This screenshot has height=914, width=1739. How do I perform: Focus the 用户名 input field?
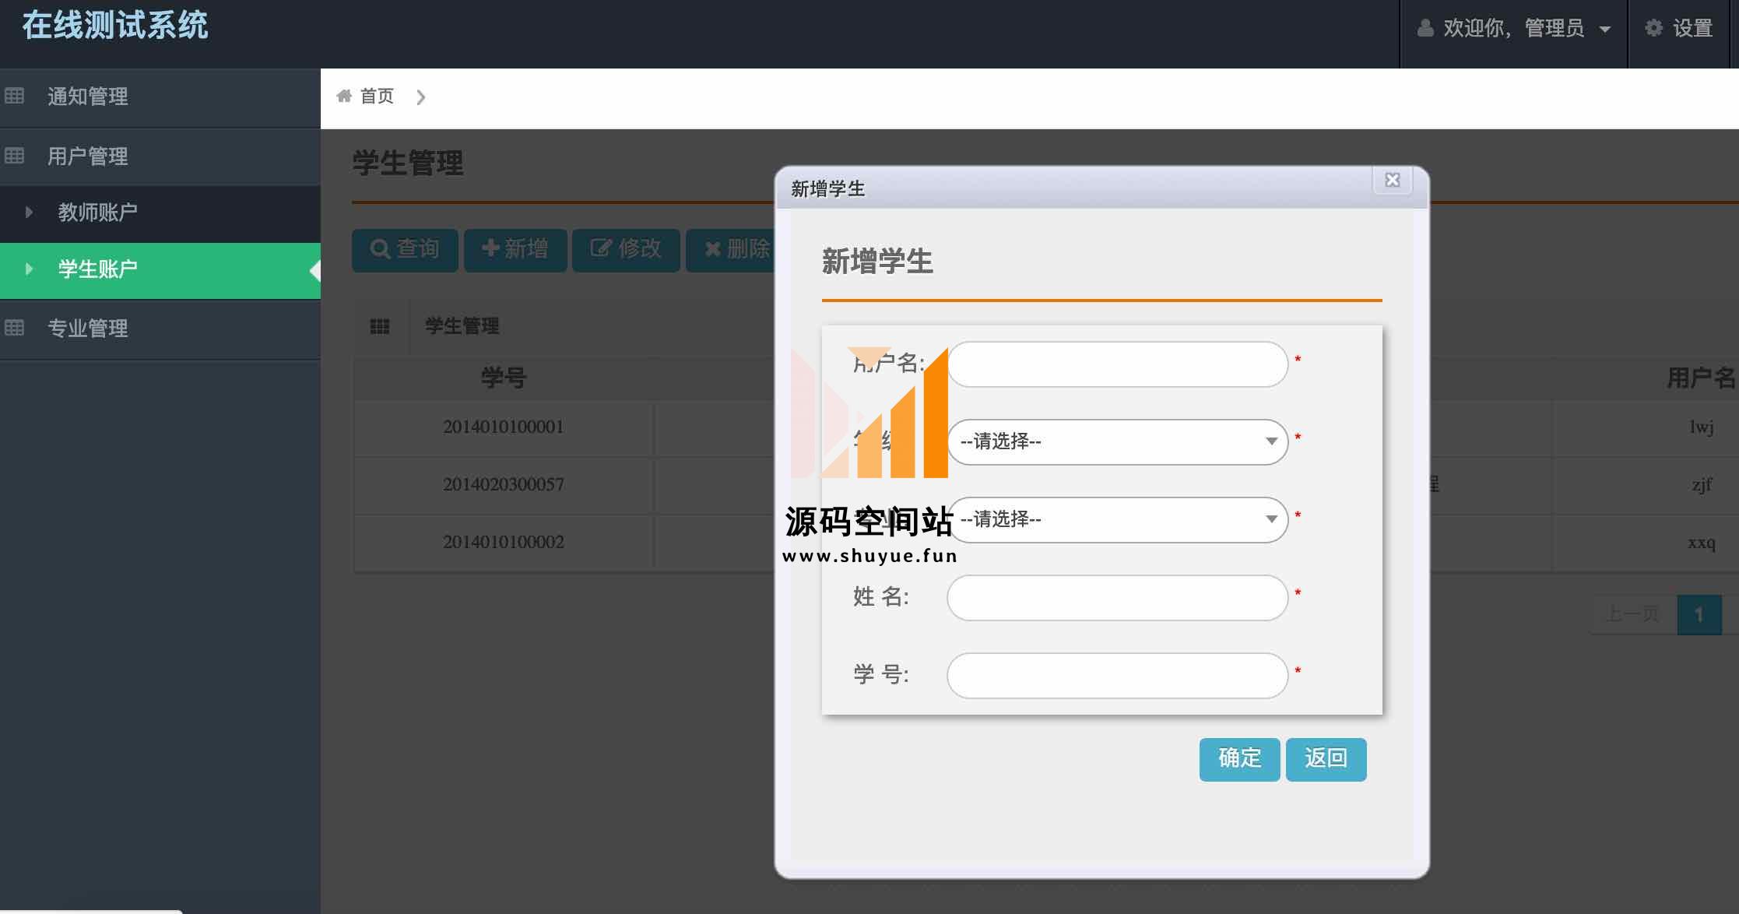pyautogui.click(x=1117, y=364)
